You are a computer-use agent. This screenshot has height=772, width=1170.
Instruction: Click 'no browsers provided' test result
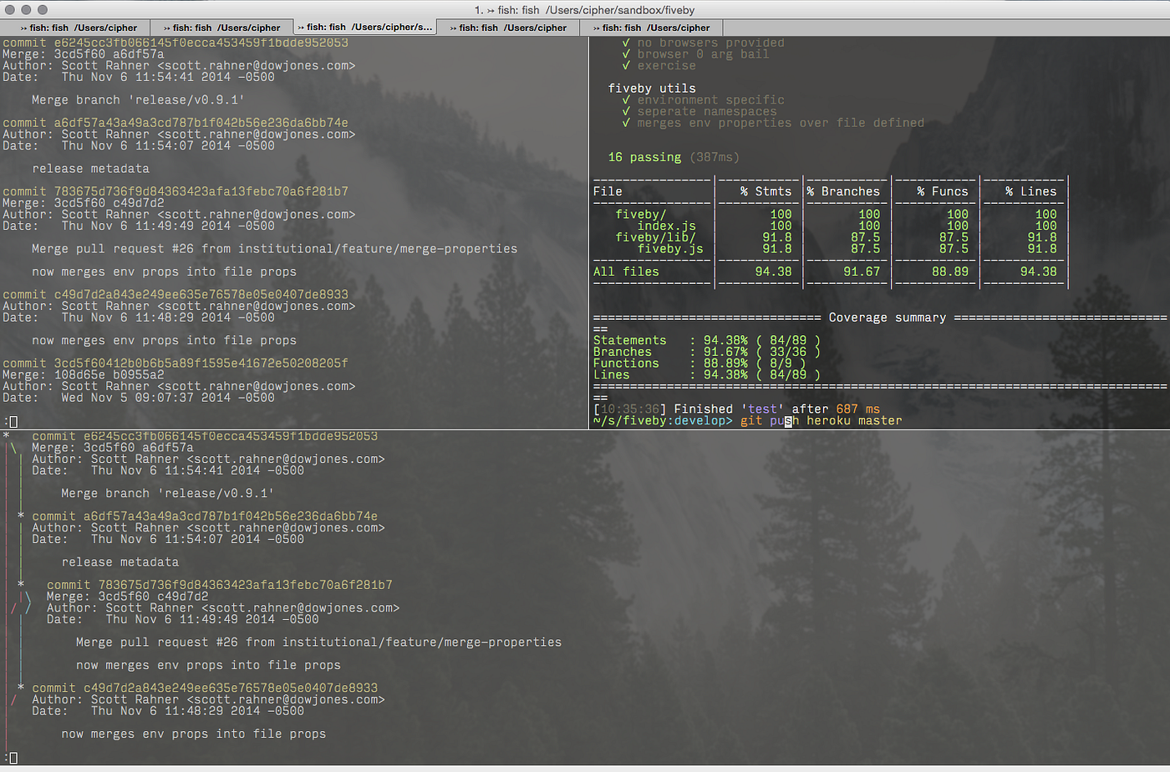pyautogui.click(x=710, y=43)
